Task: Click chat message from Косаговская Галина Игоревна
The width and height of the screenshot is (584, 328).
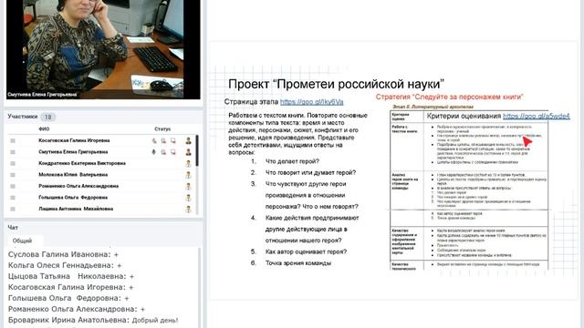Action: (x=71, y=287)
